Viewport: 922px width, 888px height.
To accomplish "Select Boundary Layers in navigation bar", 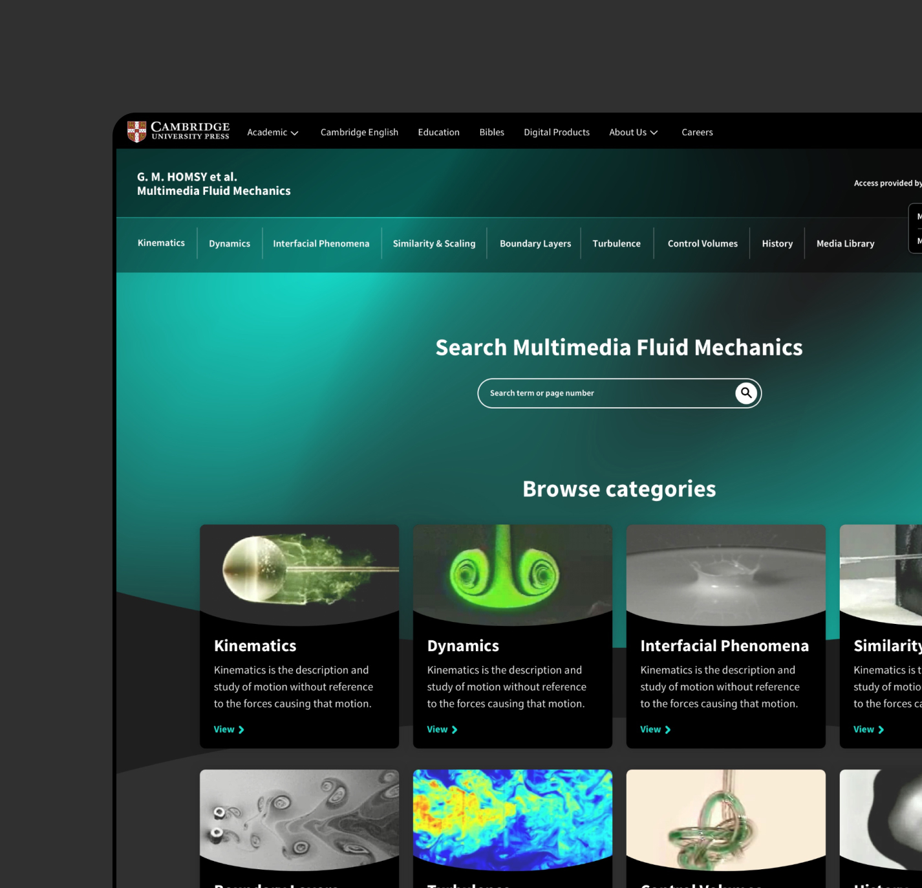I will (x=535, y=243).
